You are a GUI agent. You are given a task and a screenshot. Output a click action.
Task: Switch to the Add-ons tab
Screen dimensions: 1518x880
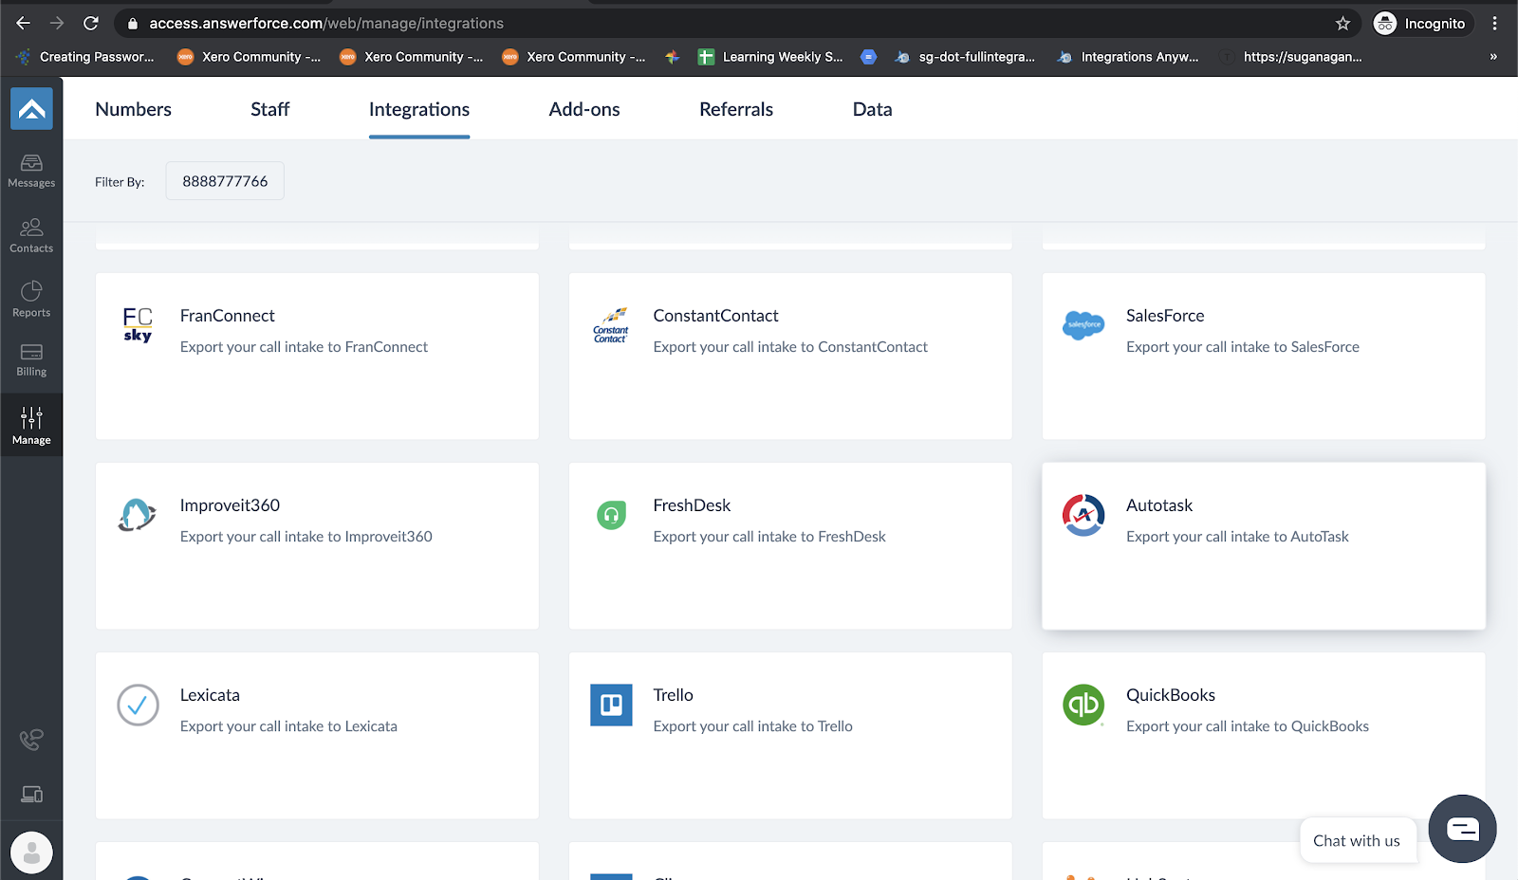[584, 109]
